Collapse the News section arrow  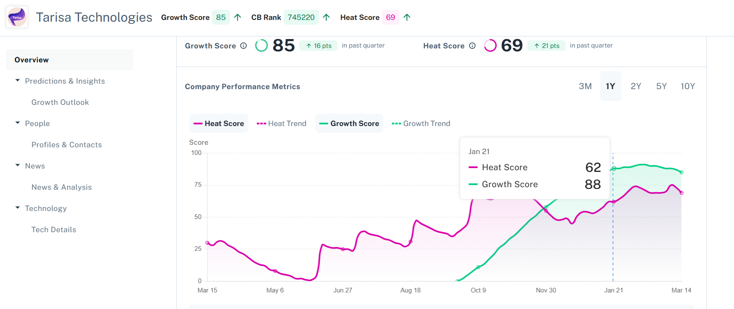[17, 165]
